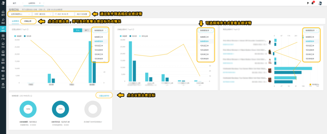Image resolution: width=327 pixels, height=134 pixels.
Task: Click tallest 销售额 bar for _DE store
Action: (x=130, y=61)
